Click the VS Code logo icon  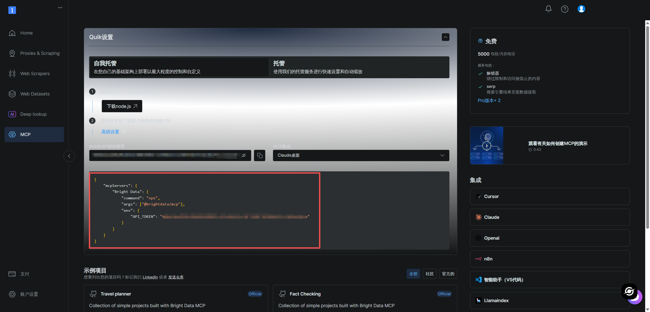click(x=478, y=280)
